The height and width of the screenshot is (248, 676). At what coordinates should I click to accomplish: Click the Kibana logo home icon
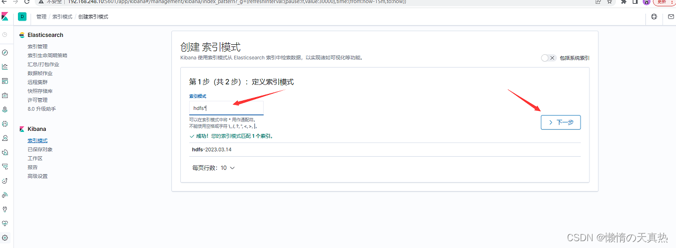point(5,16)
